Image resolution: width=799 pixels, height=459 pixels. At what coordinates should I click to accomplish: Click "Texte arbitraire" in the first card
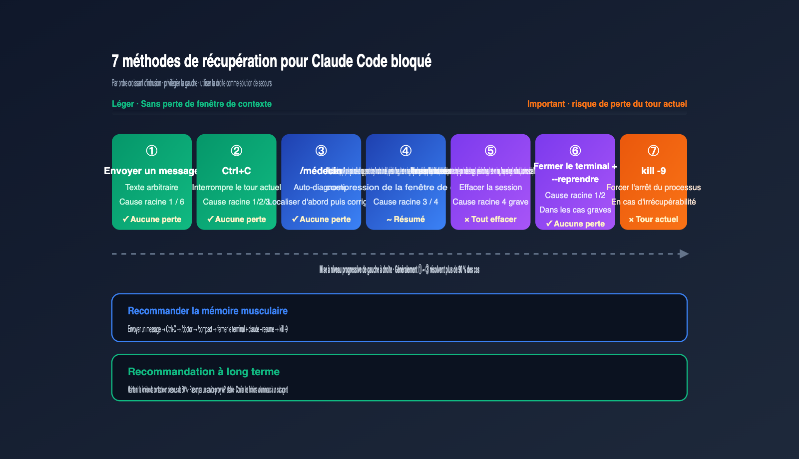(x=152, y=187)
